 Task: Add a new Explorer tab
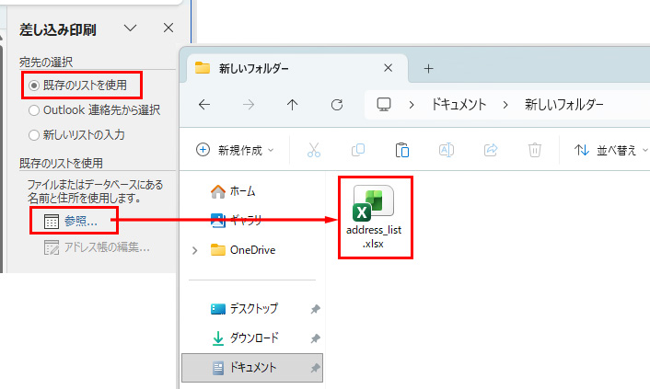[x=428, y=69]
